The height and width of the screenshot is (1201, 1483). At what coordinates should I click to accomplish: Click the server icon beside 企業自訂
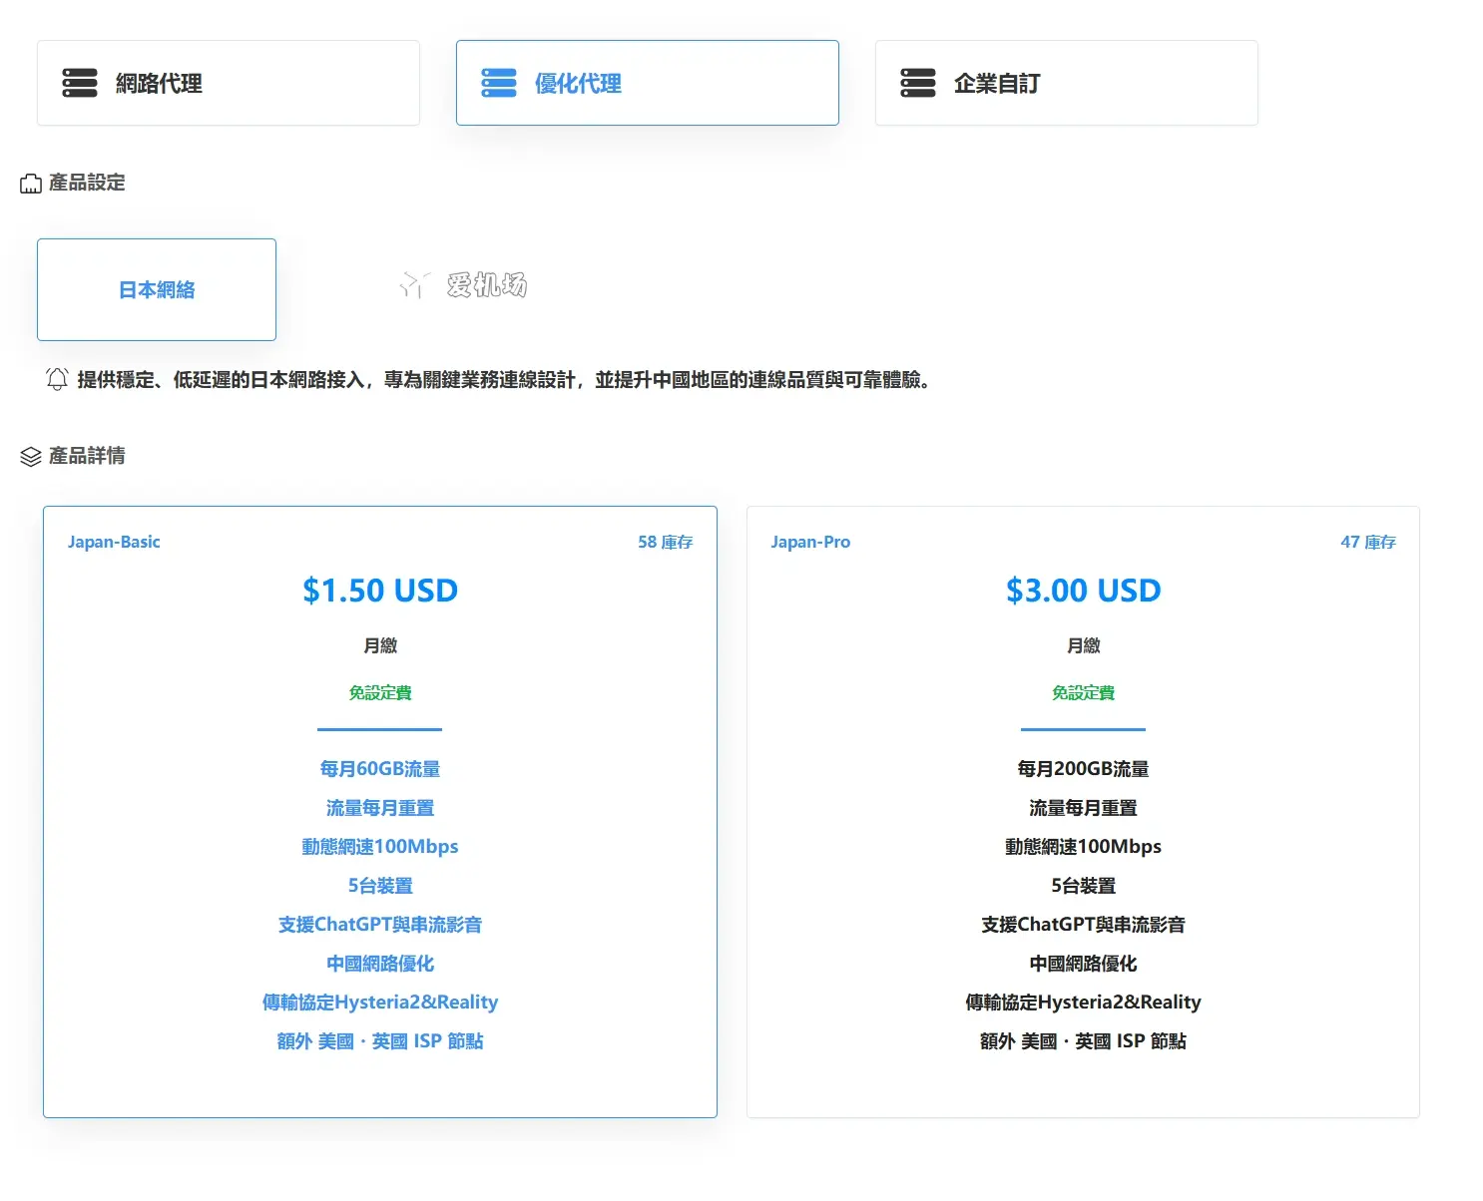click(x=918, y=83)
